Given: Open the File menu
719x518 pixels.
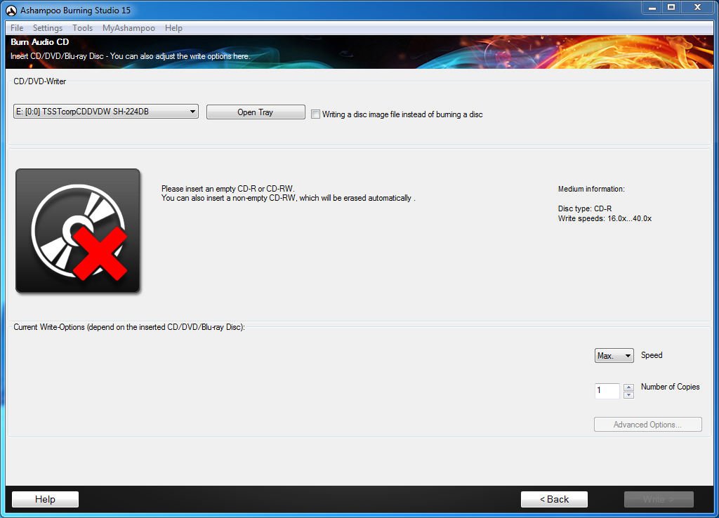Looking at the screenshot, I should [17, 28].
